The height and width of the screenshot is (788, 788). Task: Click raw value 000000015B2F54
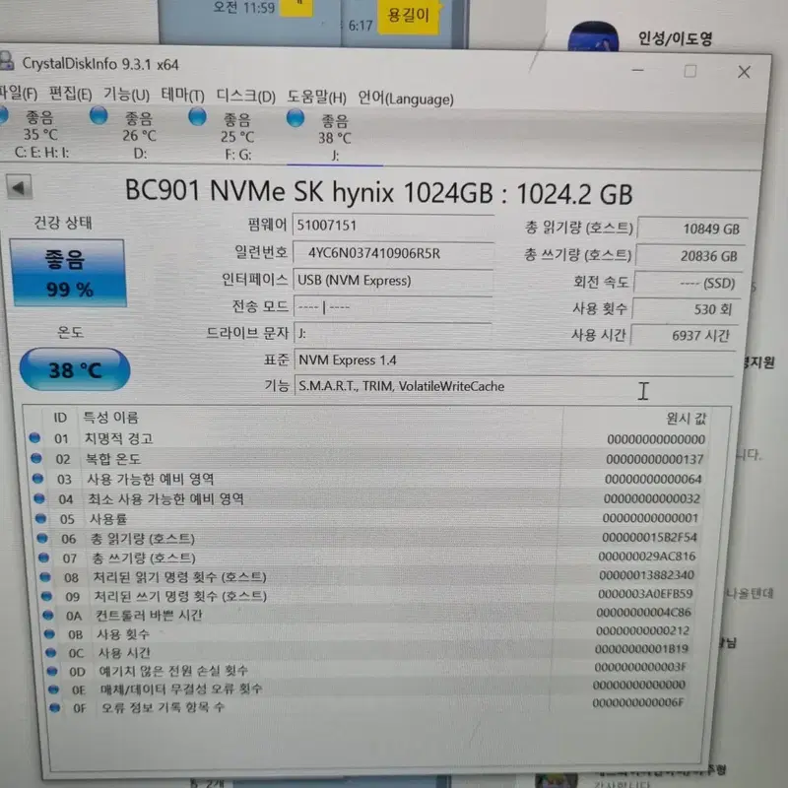click(650, 537)
